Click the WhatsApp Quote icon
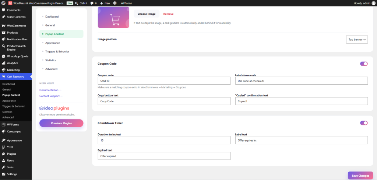Screen dimensions: 377x180 (x=3, y=56)
